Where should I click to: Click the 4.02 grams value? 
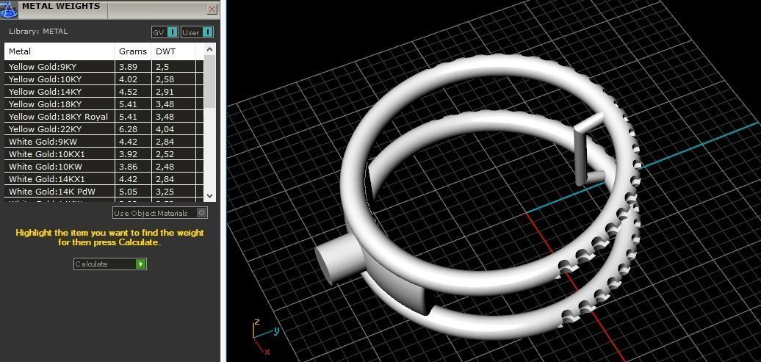click(x=127, y=79)
